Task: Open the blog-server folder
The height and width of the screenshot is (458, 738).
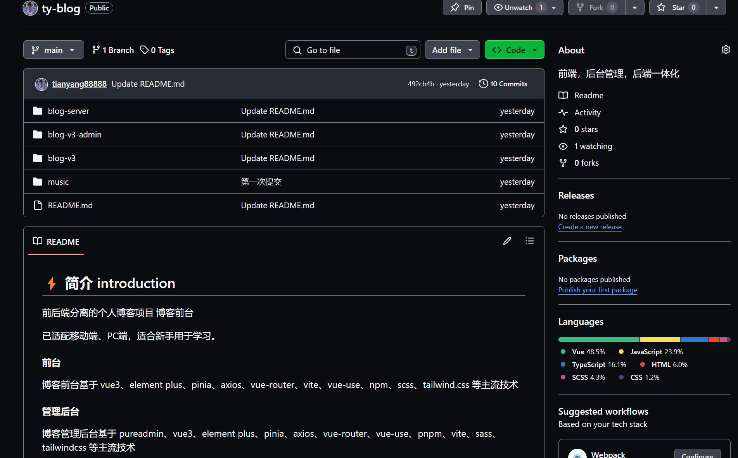Action: point(69,111)
